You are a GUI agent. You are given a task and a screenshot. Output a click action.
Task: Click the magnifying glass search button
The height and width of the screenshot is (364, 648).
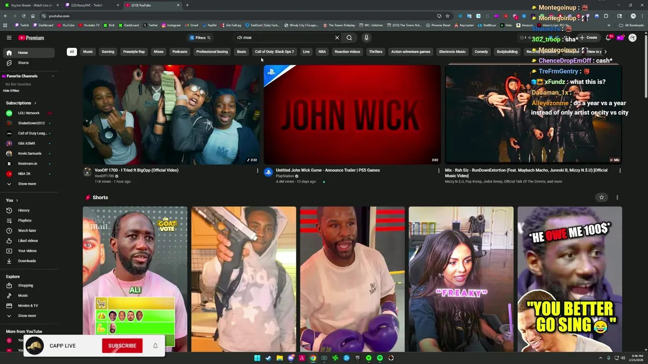pos(349,37)
